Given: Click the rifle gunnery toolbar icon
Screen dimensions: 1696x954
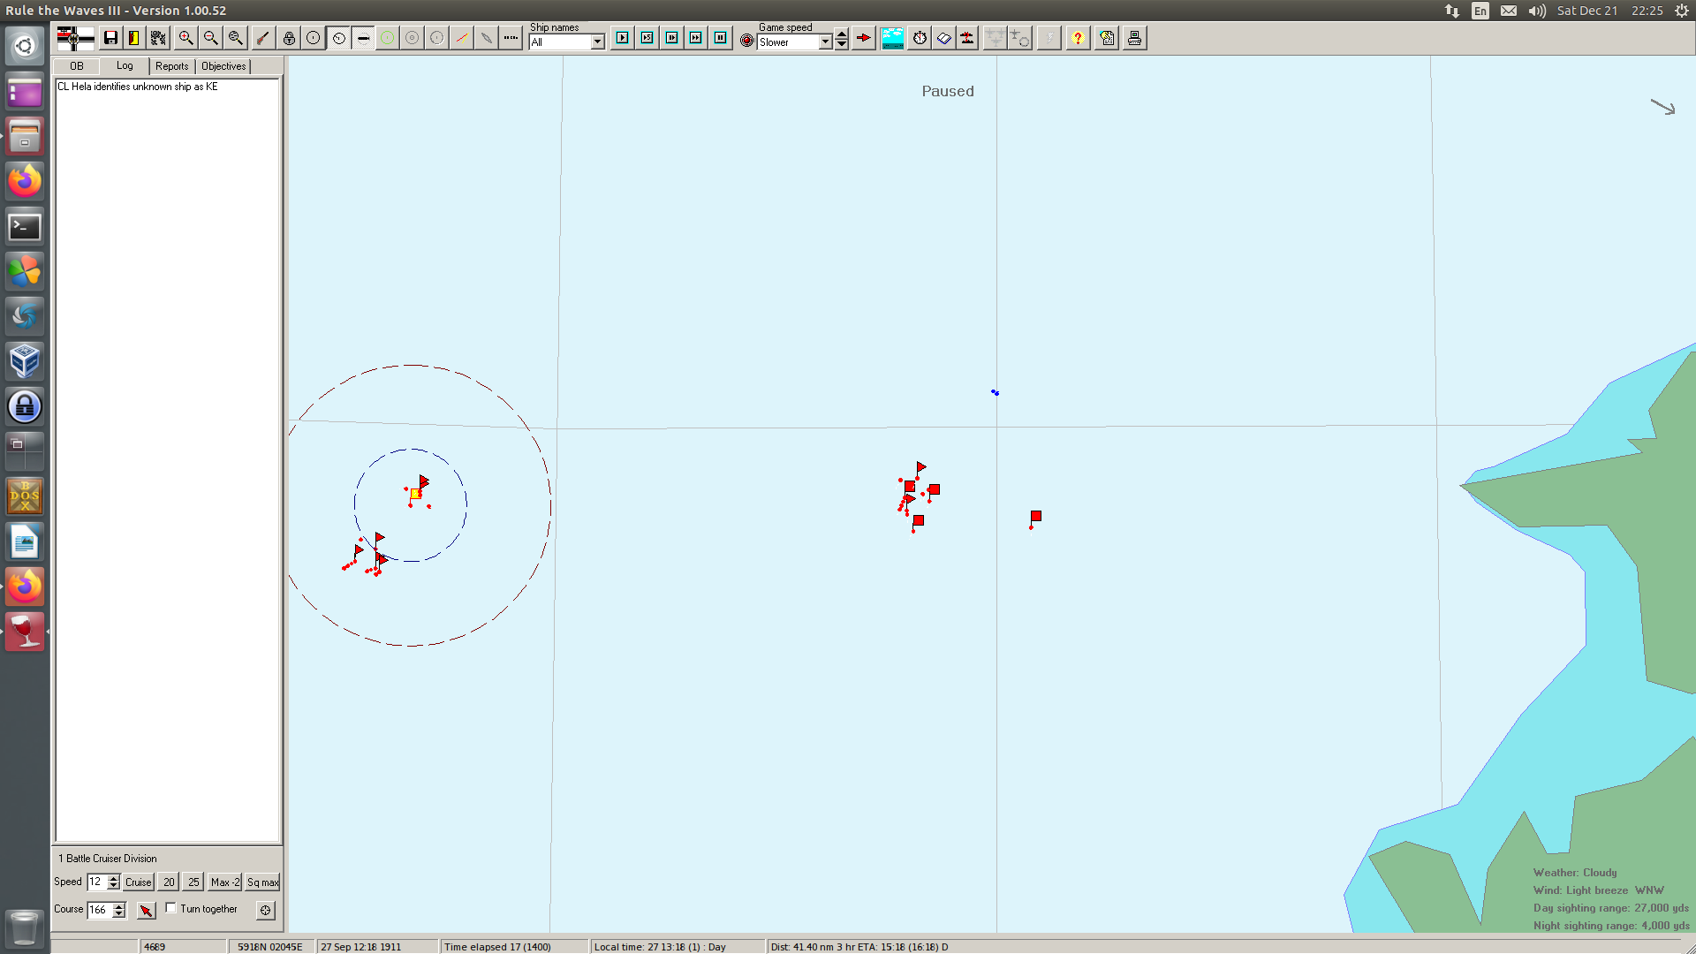Looking at the screenshot, I should (262, 38).
